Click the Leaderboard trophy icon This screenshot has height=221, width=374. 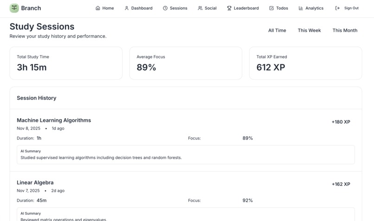pyautogui.click(x=229, y=8)
